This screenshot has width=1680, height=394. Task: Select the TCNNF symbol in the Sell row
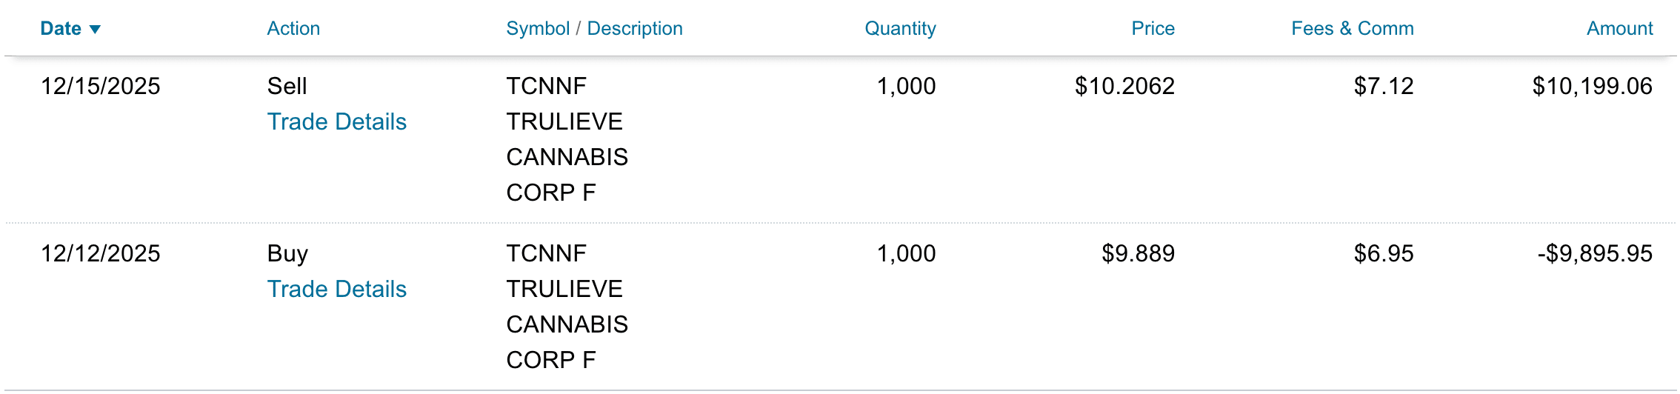pos(546,86)
